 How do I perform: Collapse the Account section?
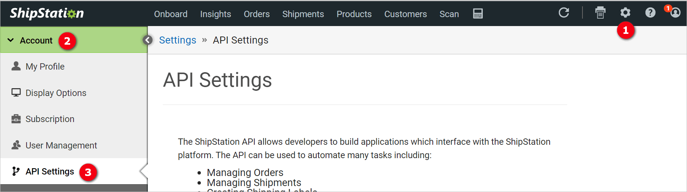(x=11, y=40)
